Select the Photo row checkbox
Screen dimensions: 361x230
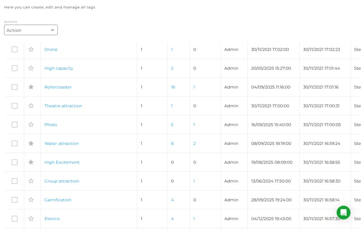(14, 124)
